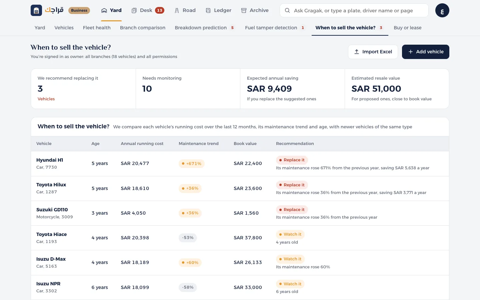Click the Desk icon in the top nav

point(134,10)
